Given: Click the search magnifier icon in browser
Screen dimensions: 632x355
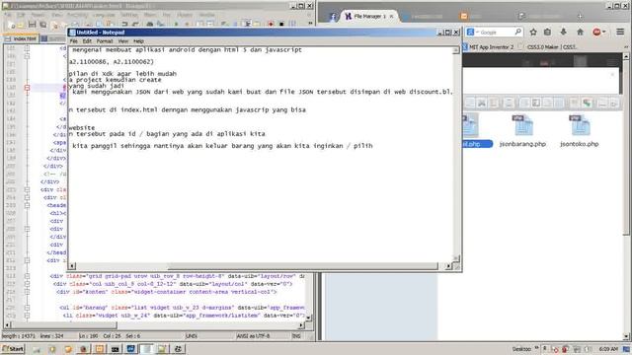Looking at the screenshot, I should 517,32.
